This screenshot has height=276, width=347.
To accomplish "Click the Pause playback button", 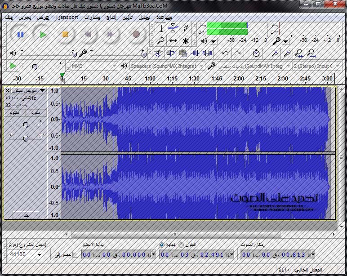I will click(x=20, y=34).
